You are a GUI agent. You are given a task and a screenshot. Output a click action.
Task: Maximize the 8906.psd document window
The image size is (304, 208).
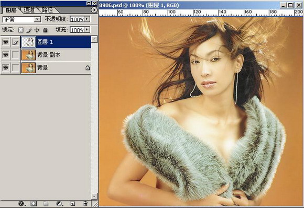[290, 5]
